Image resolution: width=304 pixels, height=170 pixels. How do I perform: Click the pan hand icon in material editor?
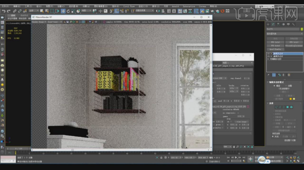(x=234, y=147)
